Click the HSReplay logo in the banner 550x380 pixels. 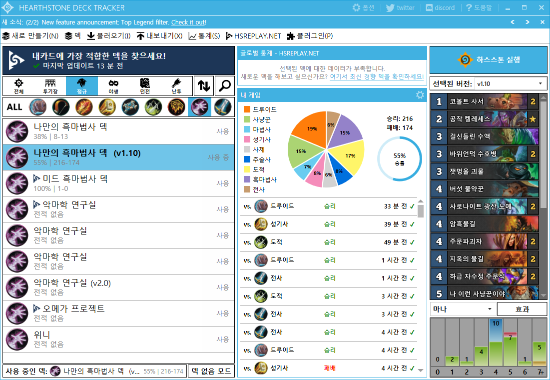[x=17, y=60]
